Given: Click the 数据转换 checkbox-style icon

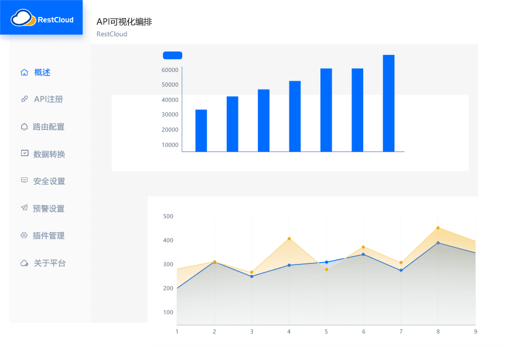Looking at the screenshot, I should (24, 153).
